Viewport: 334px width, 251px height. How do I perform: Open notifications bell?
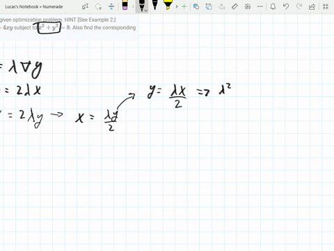273,6
